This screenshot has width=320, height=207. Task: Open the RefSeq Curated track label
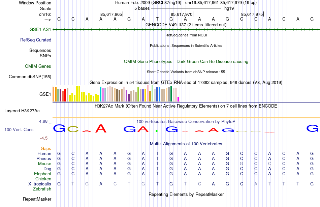(35, 40)
